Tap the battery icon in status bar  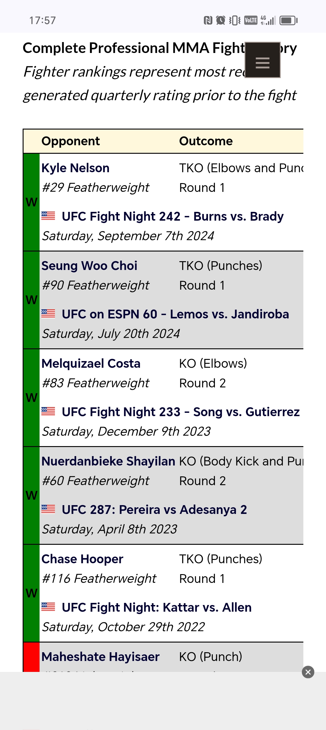tap(288, 20)
